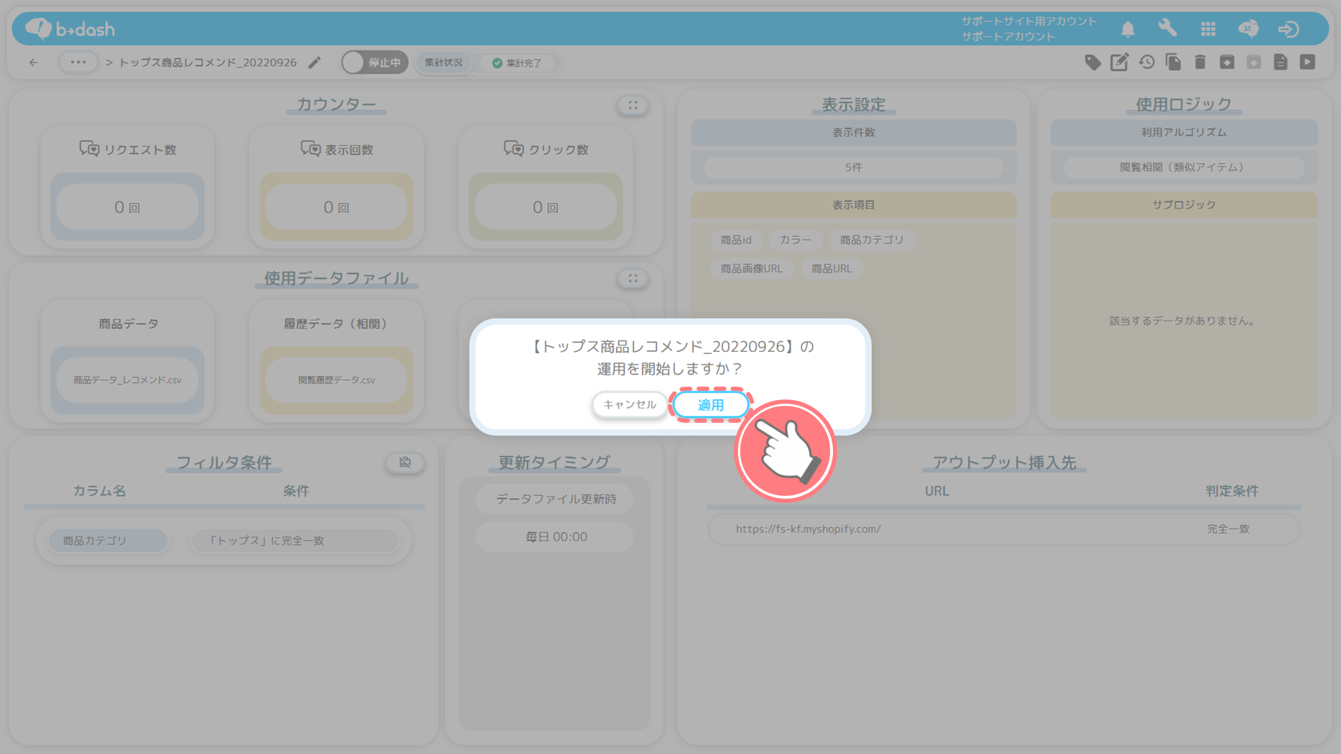Go back with the left arrow

point(33,62)
